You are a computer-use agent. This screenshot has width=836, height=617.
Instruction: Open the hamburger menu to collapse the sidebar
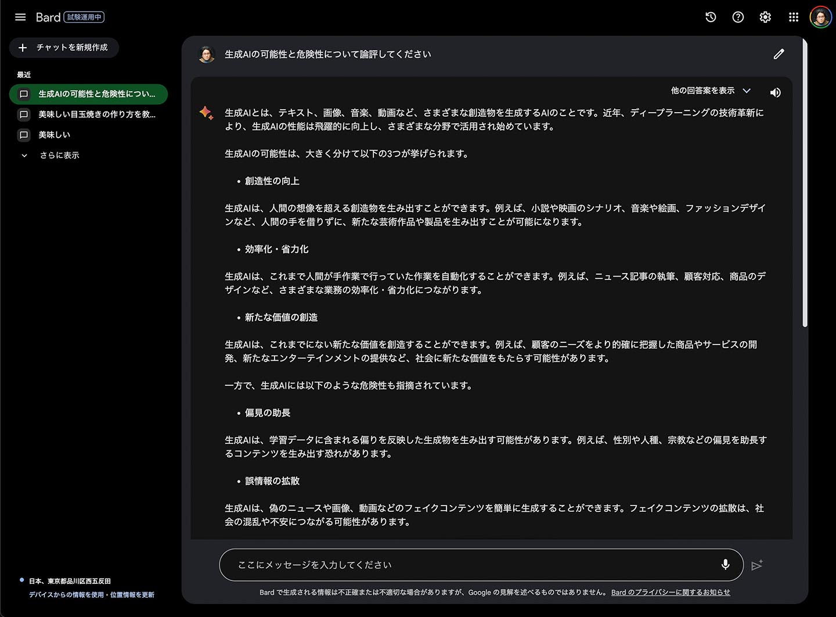[20, 17]
